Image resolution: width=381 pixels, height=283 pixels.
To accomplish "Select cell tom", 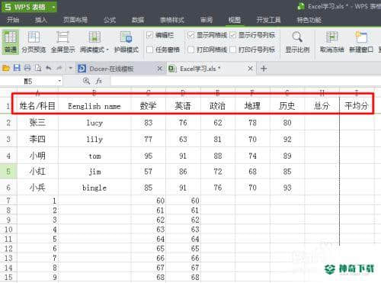I will pyautogui.click(x=94, y=156).
